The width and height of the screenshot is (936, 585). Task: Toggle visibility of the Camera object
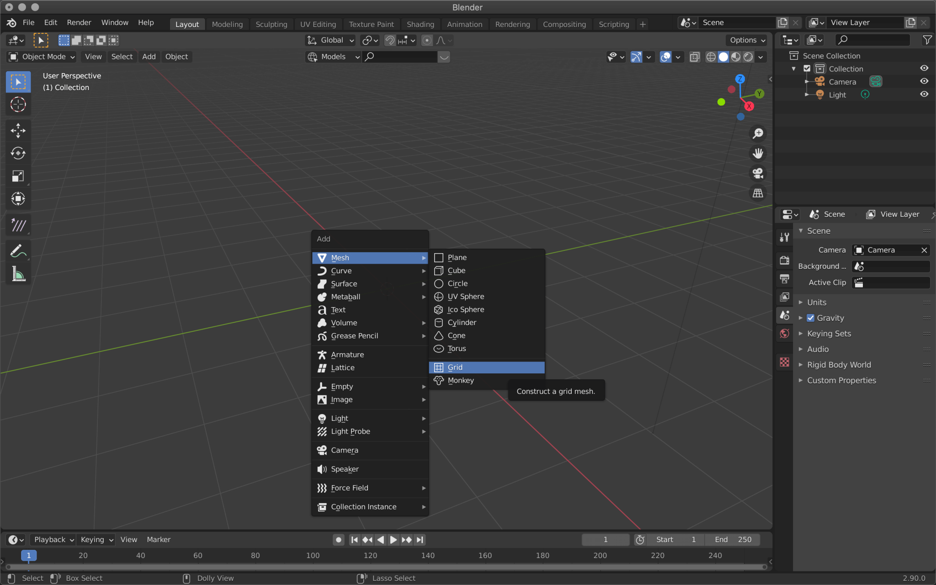coord(925,81)
